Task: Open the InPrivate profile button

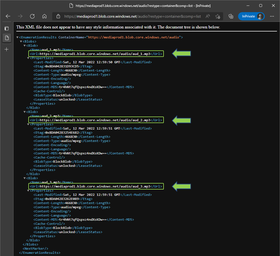Action: pos(251,16)
